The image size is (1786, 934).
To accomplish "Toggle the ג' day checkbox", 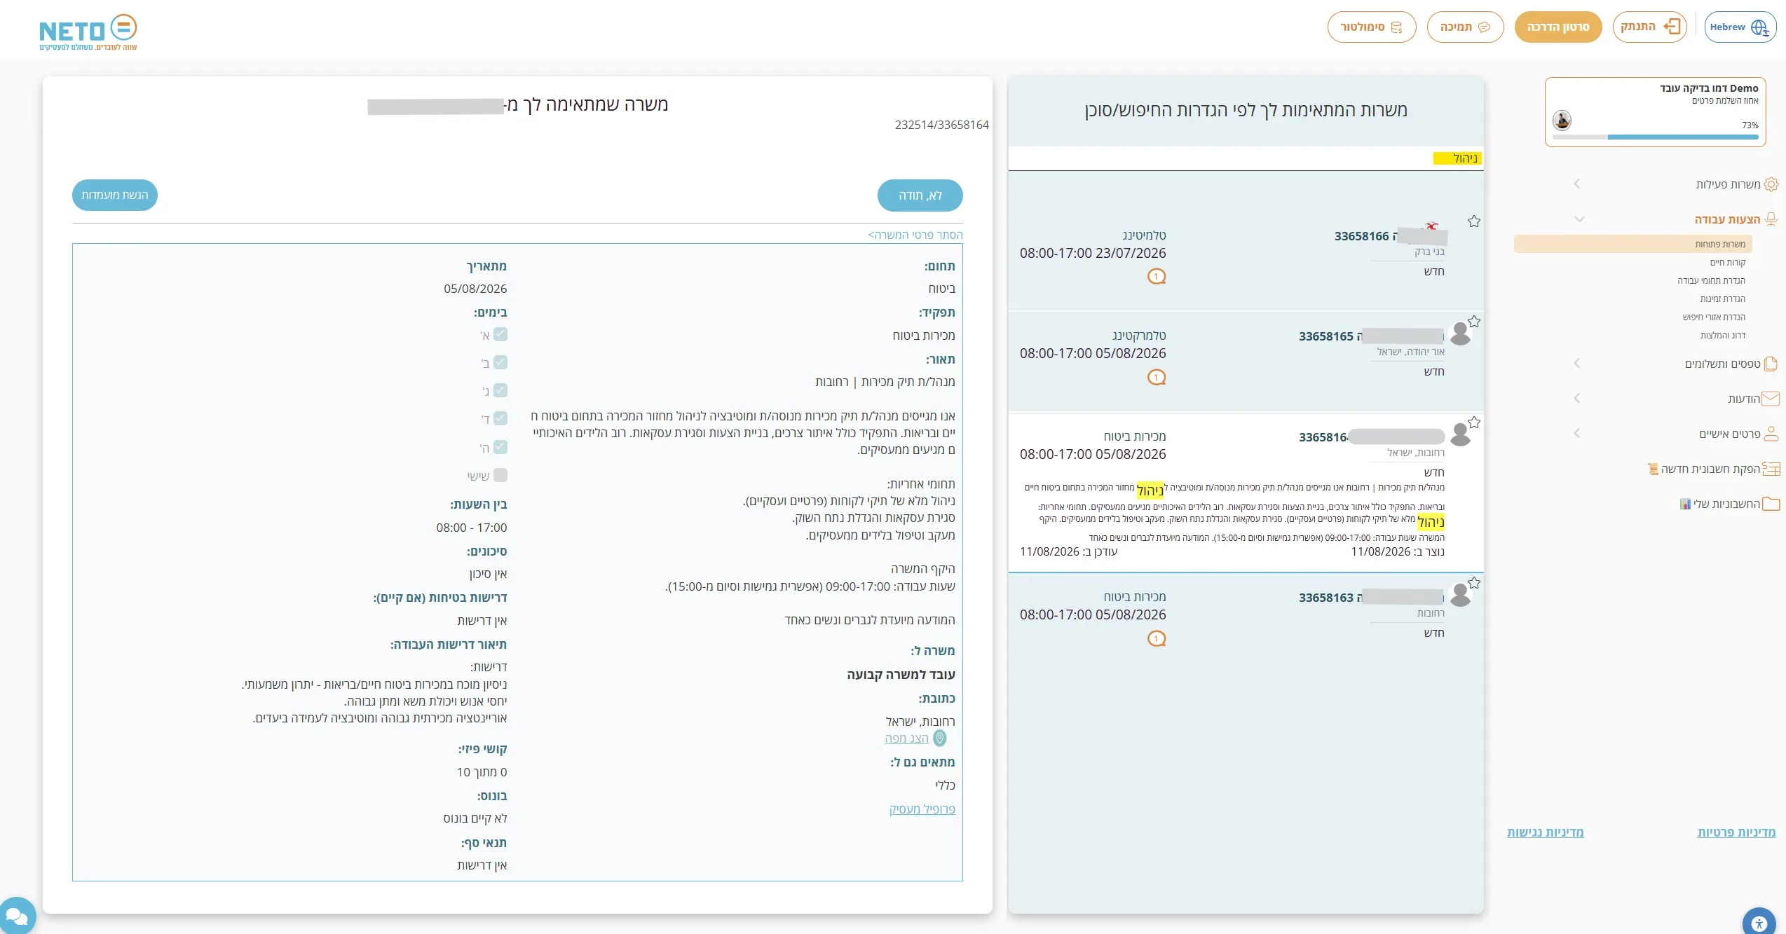I will 500,390.
